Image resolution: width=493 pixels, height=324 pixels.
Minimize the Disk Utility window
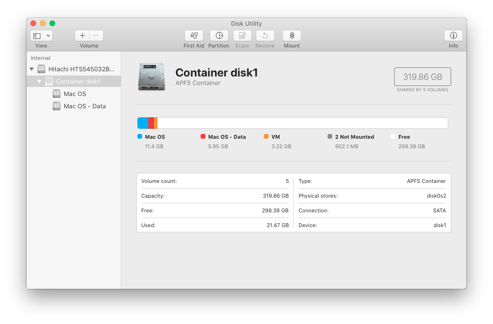point(43,23)
